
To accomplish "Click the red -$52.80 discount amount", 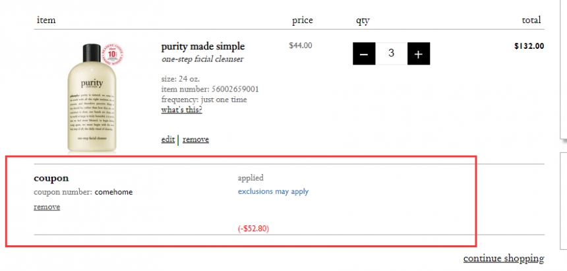I will tap(253, 229).
